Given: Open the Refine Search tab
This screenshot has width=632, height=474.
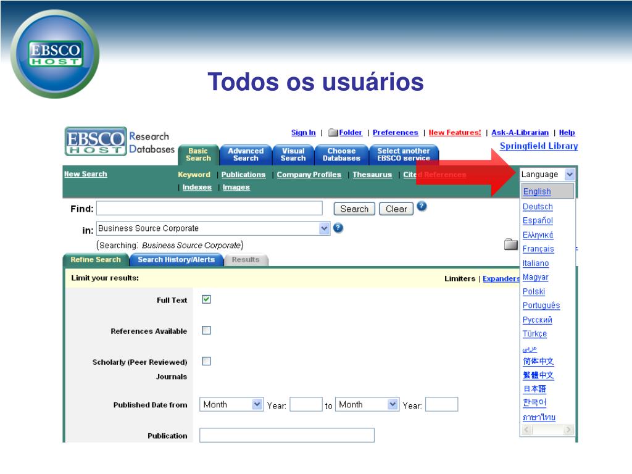Looking at the screenshot, I should [96, 260].
